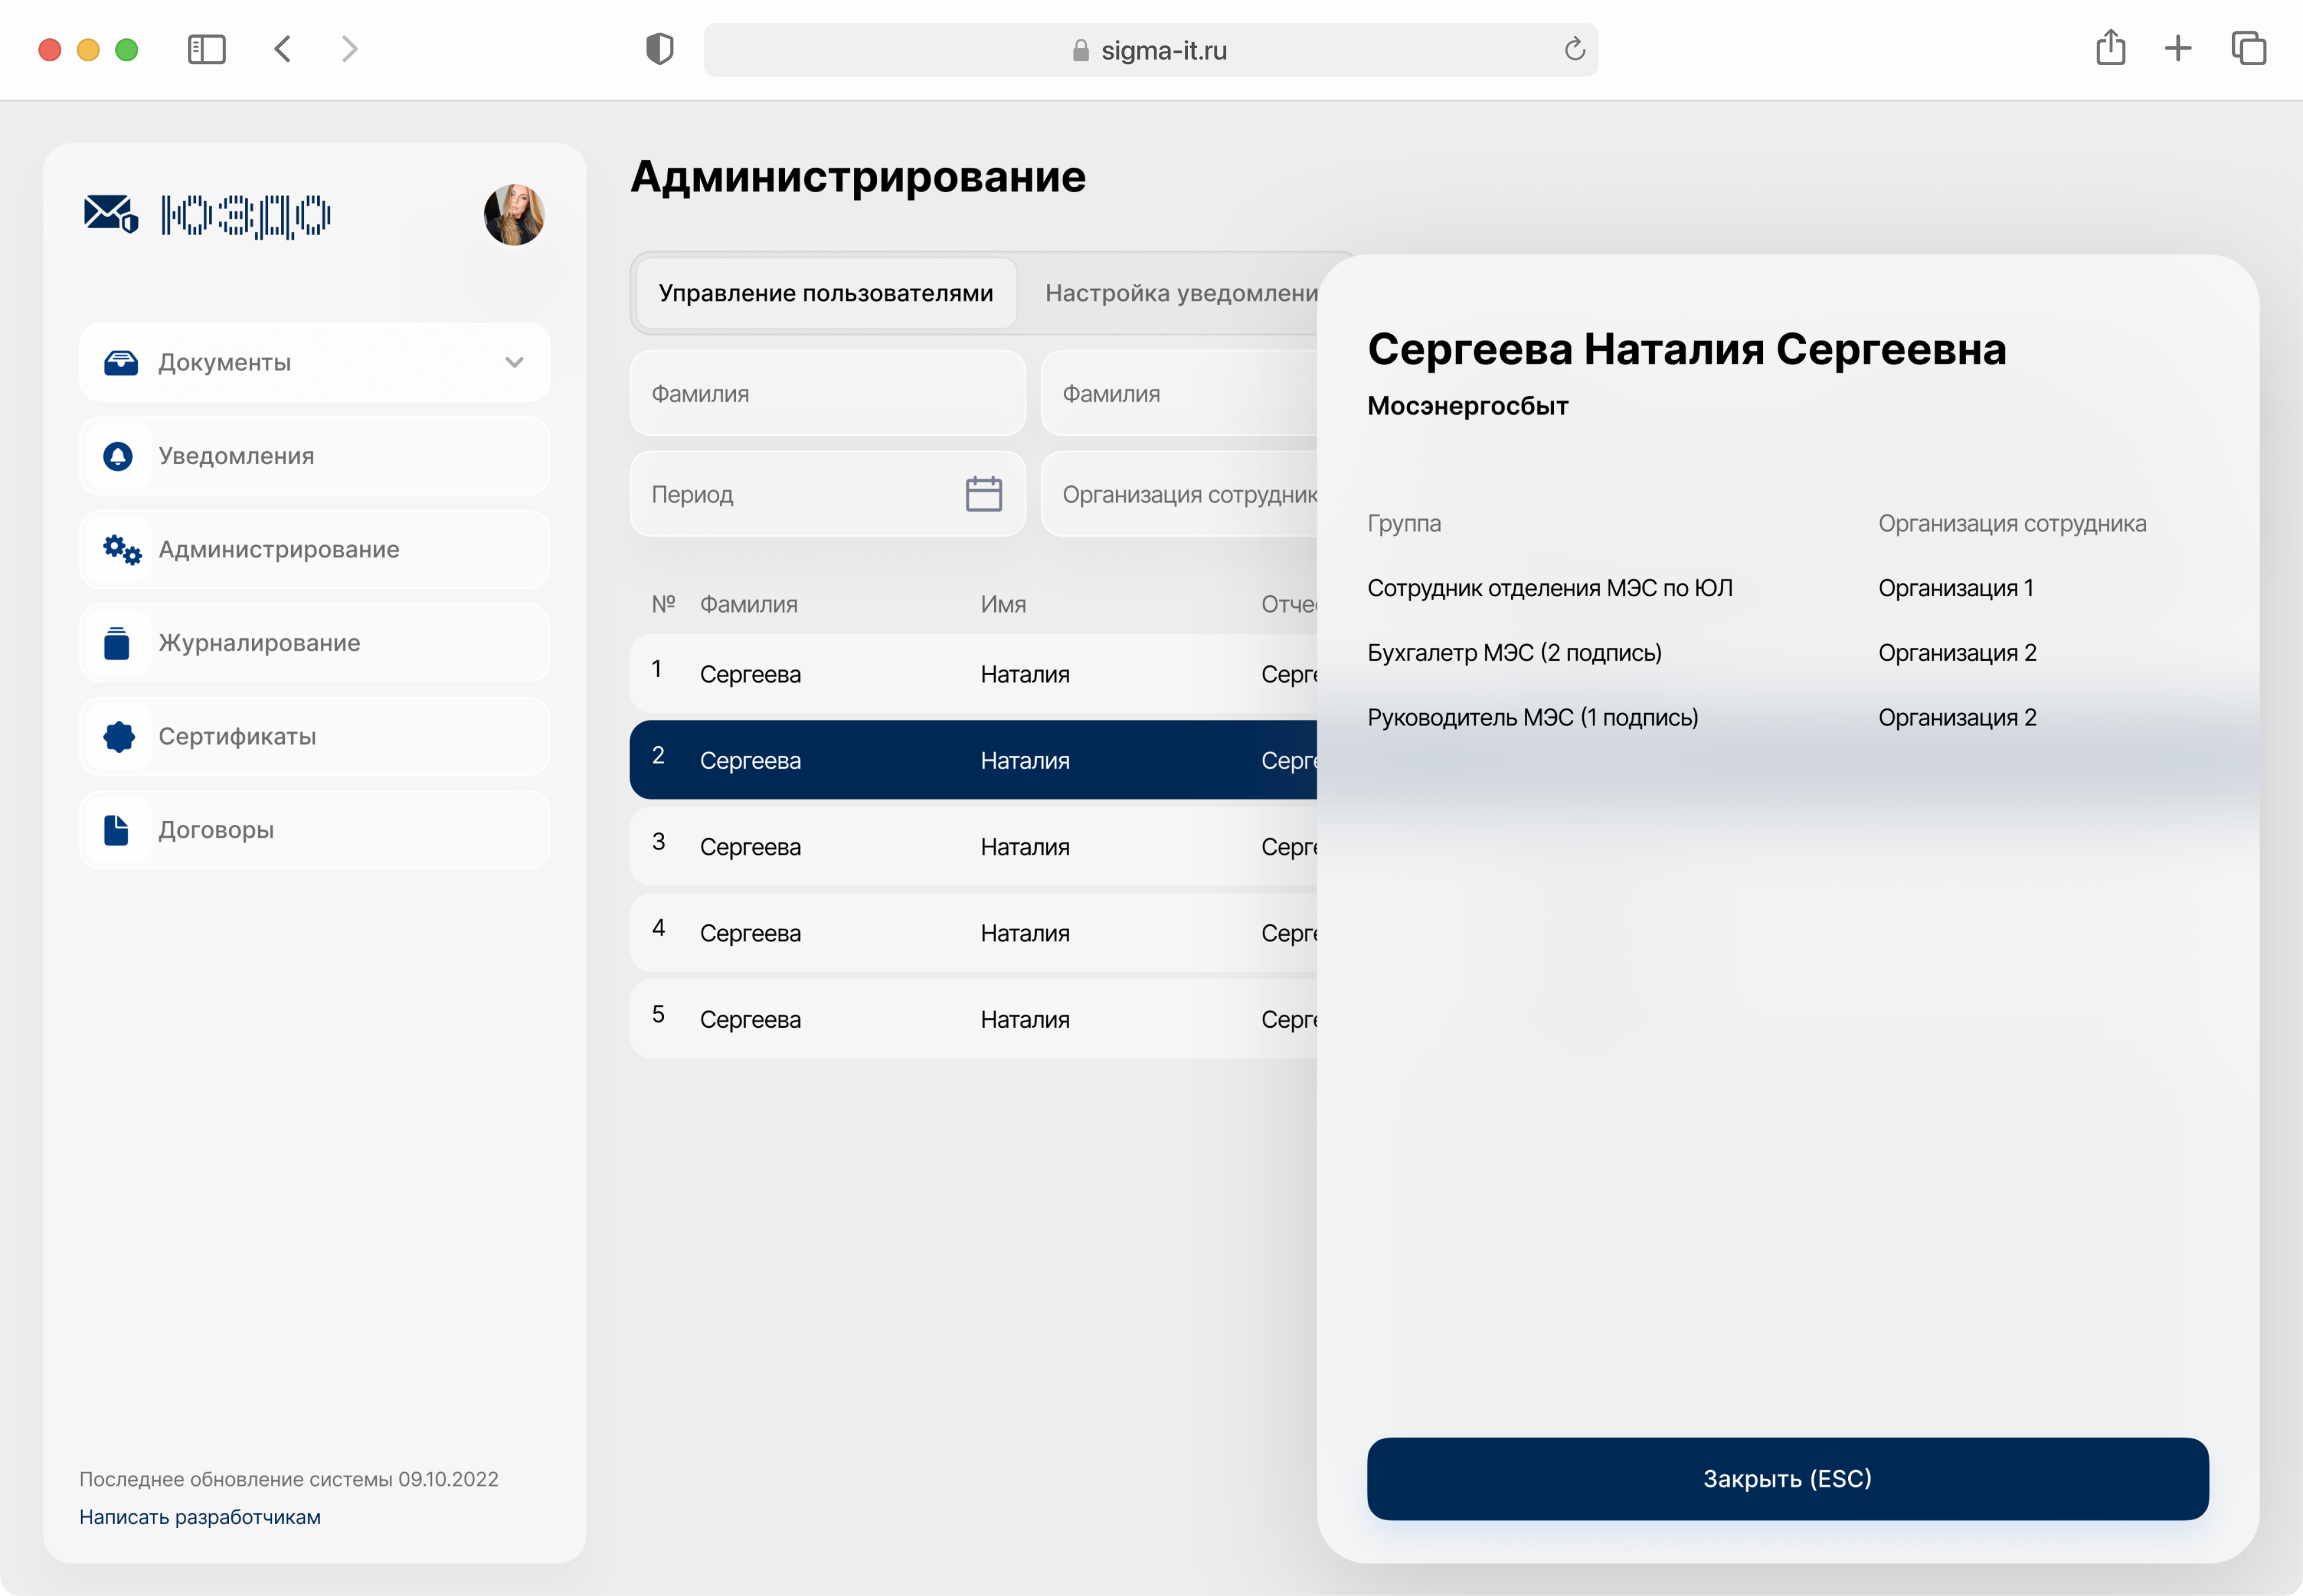
Task: Click the Администрирование gears icon
Action: point(121,549)
